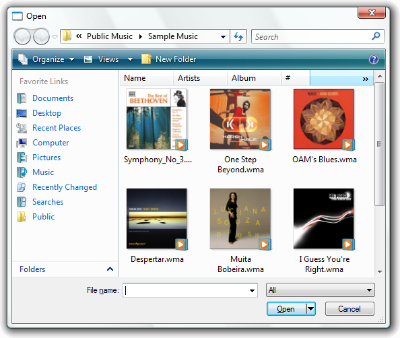Screen dimensions: 400x338
Task: Show more columns with the » chevron
Action: (x=365, y=79)
